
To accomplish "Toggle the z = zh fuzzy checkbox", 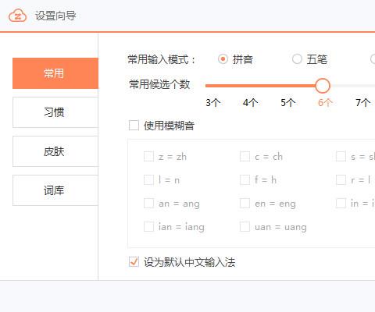I will point(148,157).
